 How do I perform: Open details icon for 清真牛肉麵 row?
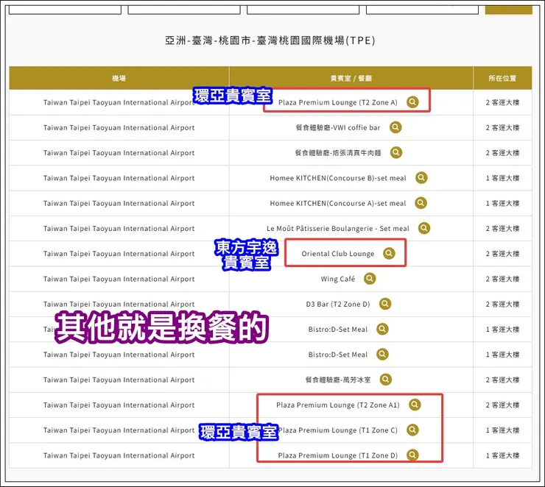(x=396, y=152)
